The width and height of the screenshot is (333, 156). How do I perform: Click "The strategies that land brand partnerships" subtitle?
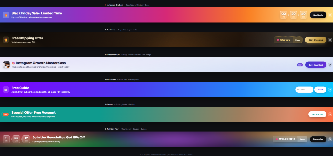pos(34,67)
